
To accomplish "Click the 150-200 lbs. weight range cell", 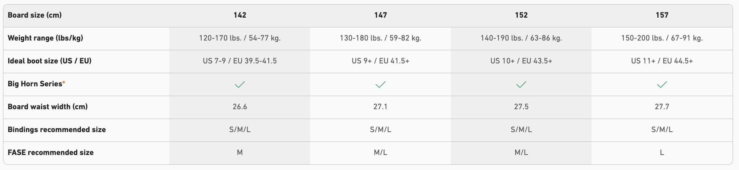I will tap(662, 38).
